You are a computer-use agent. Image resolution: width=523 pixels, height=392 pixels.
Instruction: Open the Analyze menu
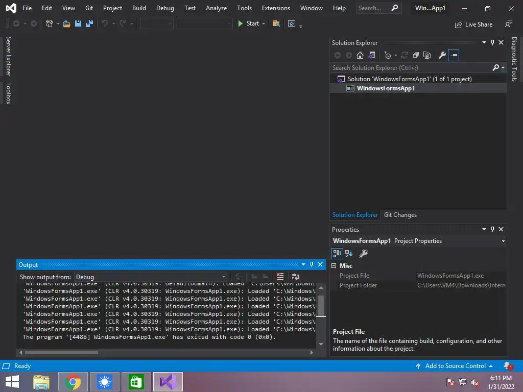click(216, 8)
